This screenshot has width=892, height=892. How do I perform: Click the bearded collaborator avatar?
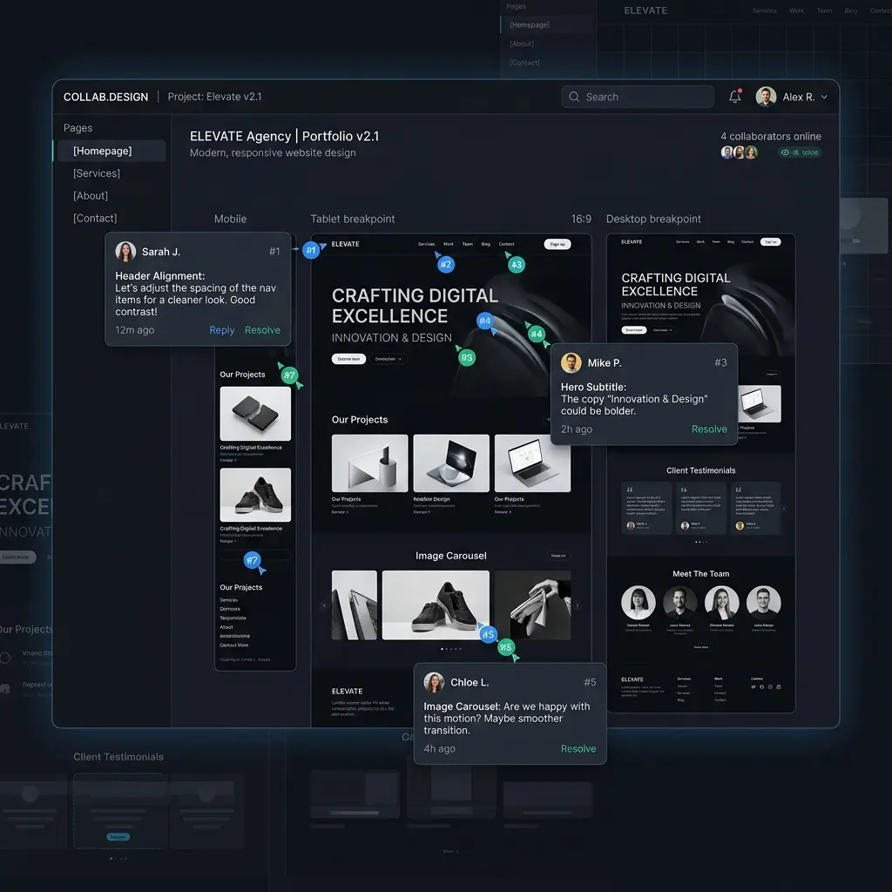739,152
